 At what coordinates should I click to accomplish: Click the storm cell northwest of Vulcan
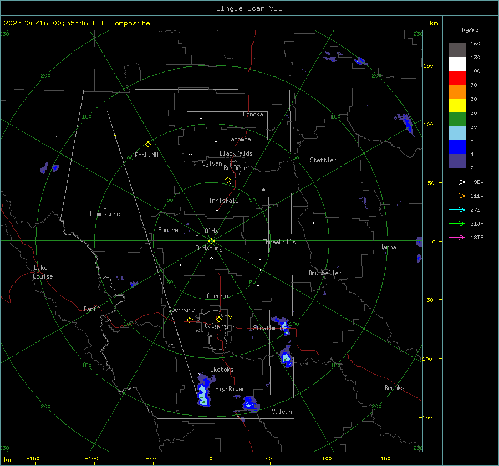tap(251, 404)
